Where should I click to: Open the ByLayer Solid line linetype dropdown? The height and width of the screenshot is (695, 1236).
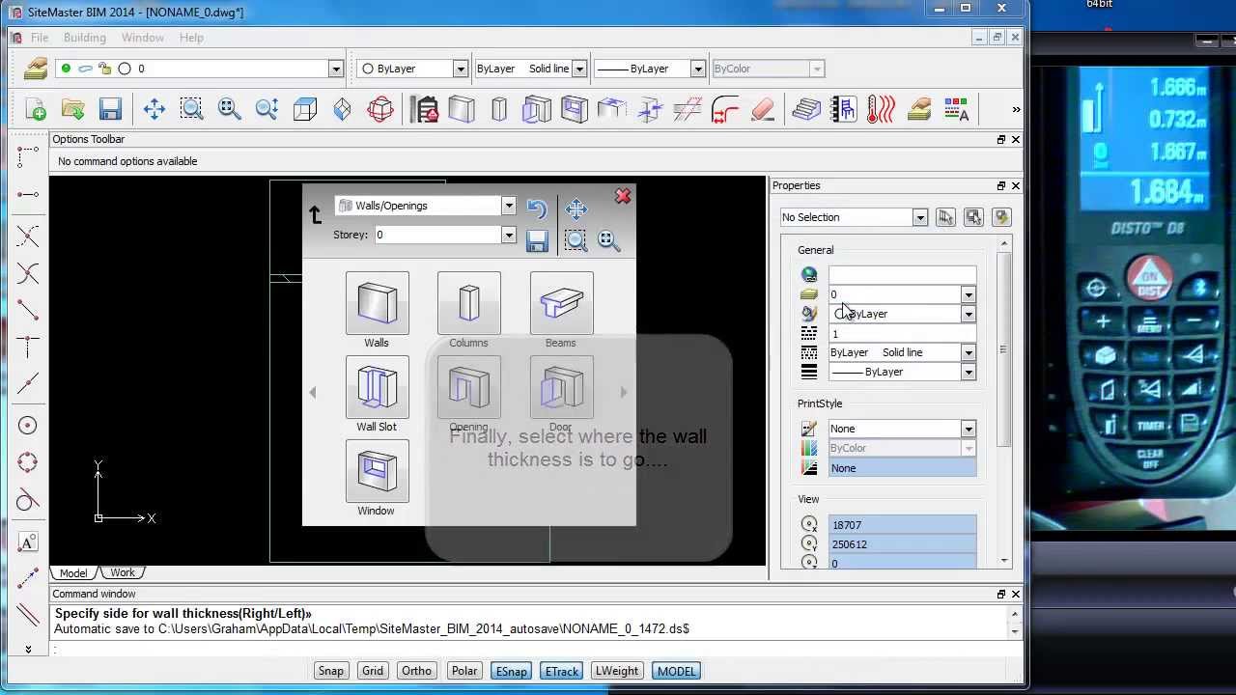click(579, 69)
